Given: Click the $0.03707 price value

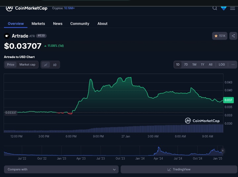Looking at the screenshot, I should (x=22, y=46).
